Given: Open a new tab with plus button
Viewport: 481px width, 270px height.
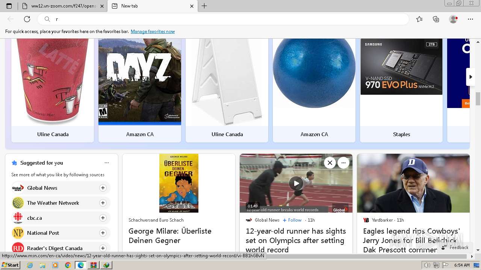Looking at the screenshot, I should click(204, 6).
